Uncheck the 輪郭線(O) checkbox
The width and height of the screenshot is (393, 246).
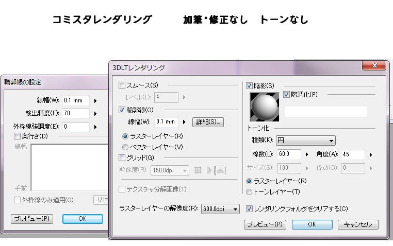[122, 110]
